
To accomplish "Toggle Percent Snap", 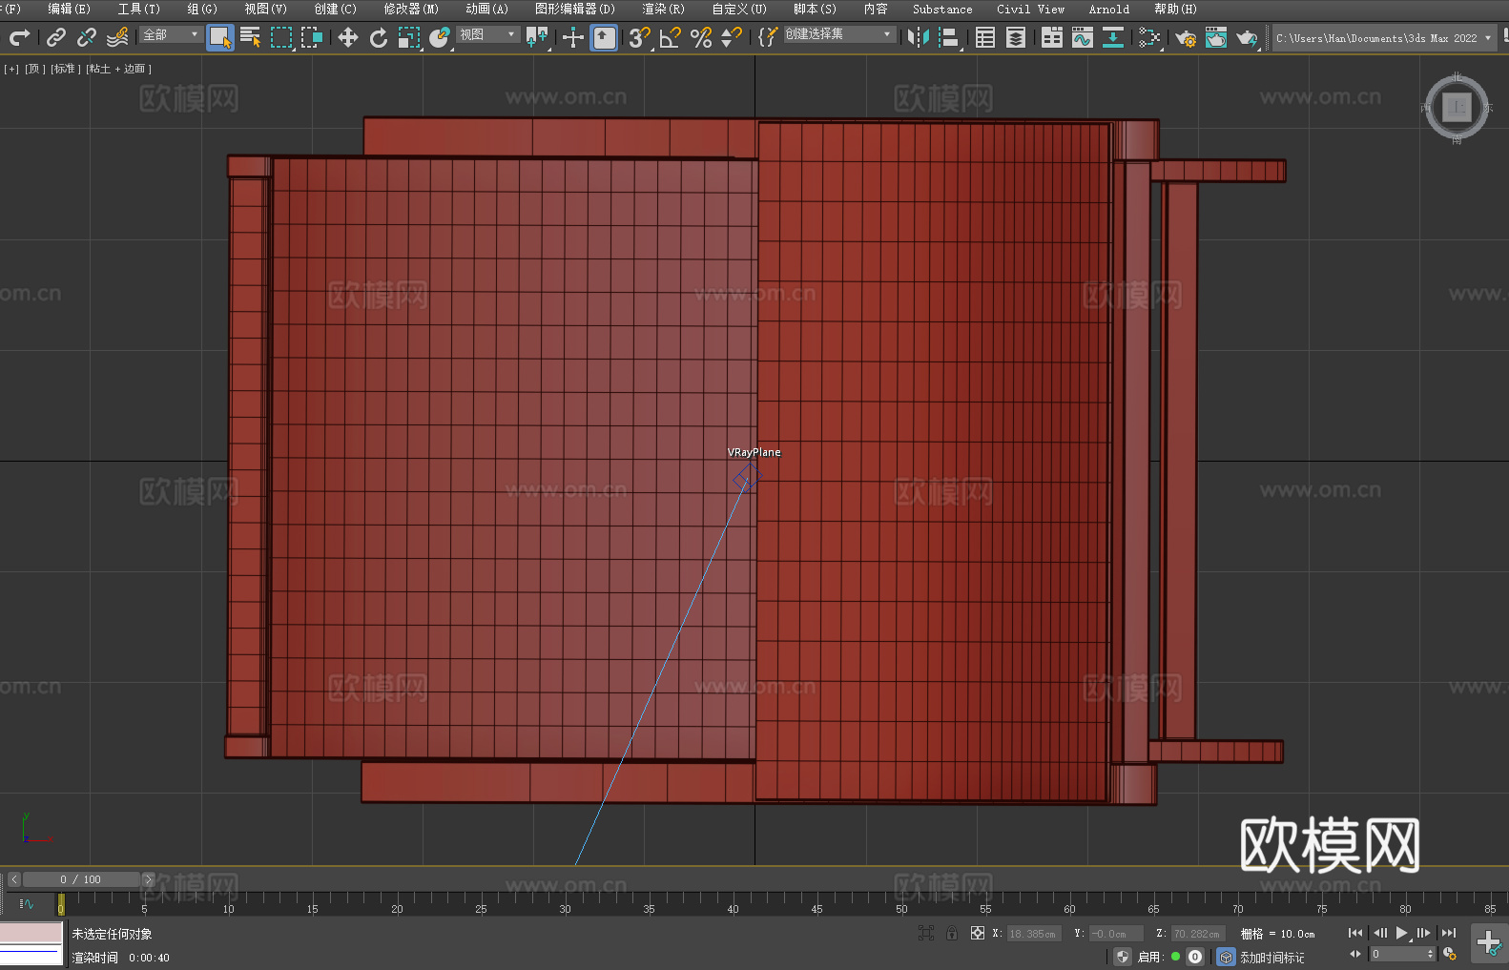I will 701,37.
